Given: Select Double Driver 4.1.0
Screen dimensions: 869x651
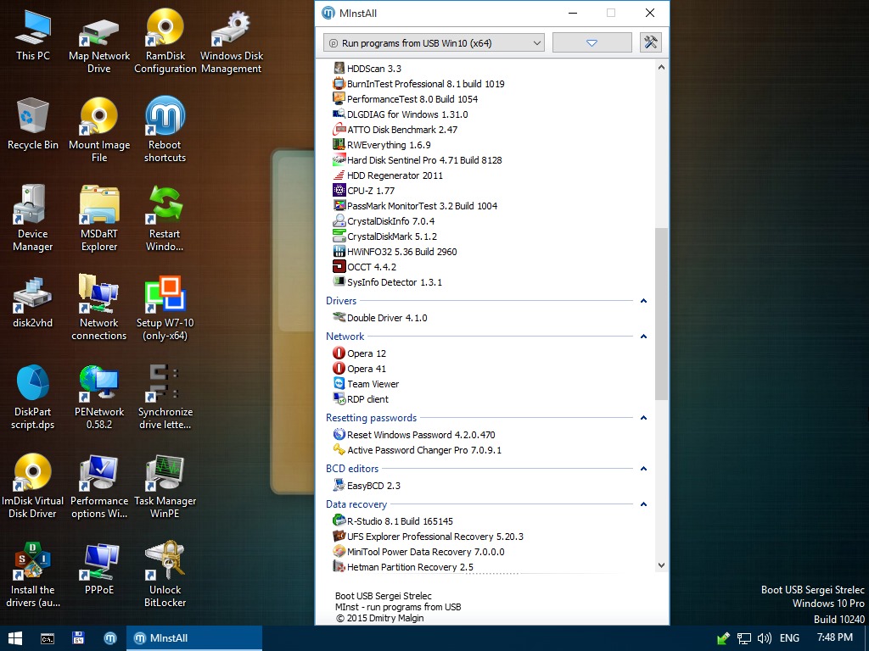Looking at the screenshot, I should 380,318.
